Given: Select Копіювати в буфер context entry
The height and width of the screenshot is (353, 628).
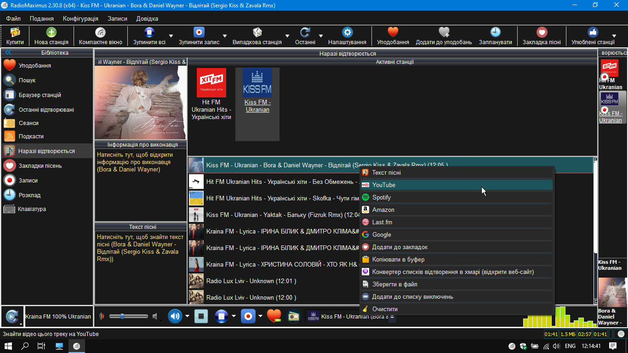Looking at the screenshot, I should [457, 259].
